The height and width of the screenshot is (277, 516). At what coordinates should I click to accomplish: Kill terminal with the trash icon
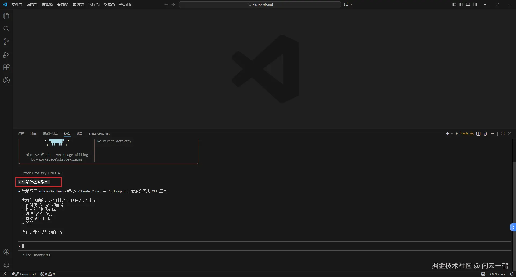click(x=485, y=134)
